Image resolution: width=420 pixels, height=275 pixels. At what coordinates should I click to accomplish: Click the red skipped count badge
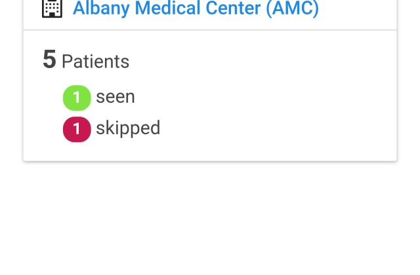77,130
